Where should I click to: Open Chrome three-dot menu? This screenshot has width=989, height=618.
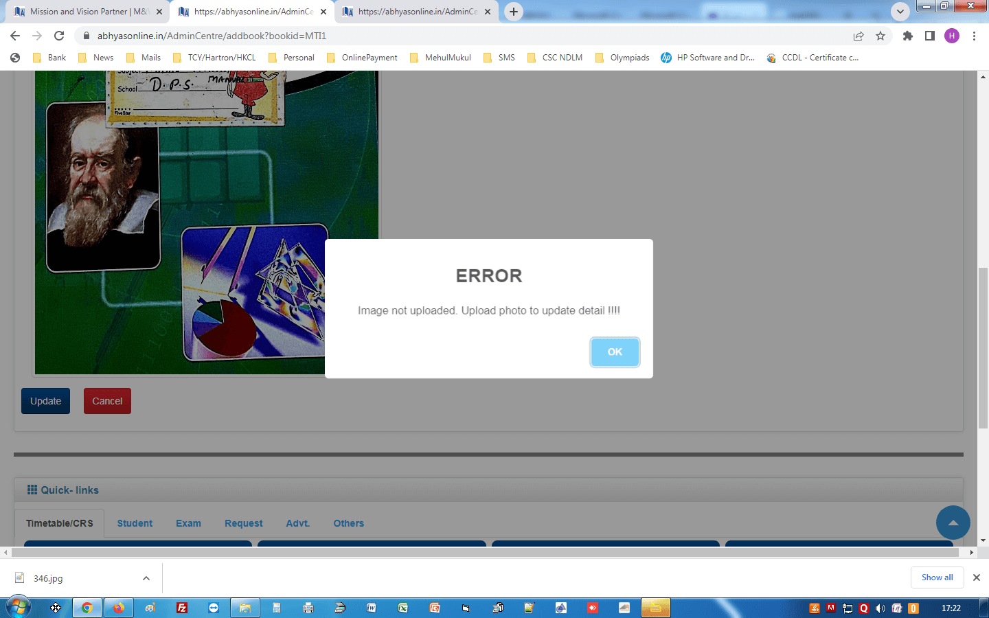pos(974,36)
